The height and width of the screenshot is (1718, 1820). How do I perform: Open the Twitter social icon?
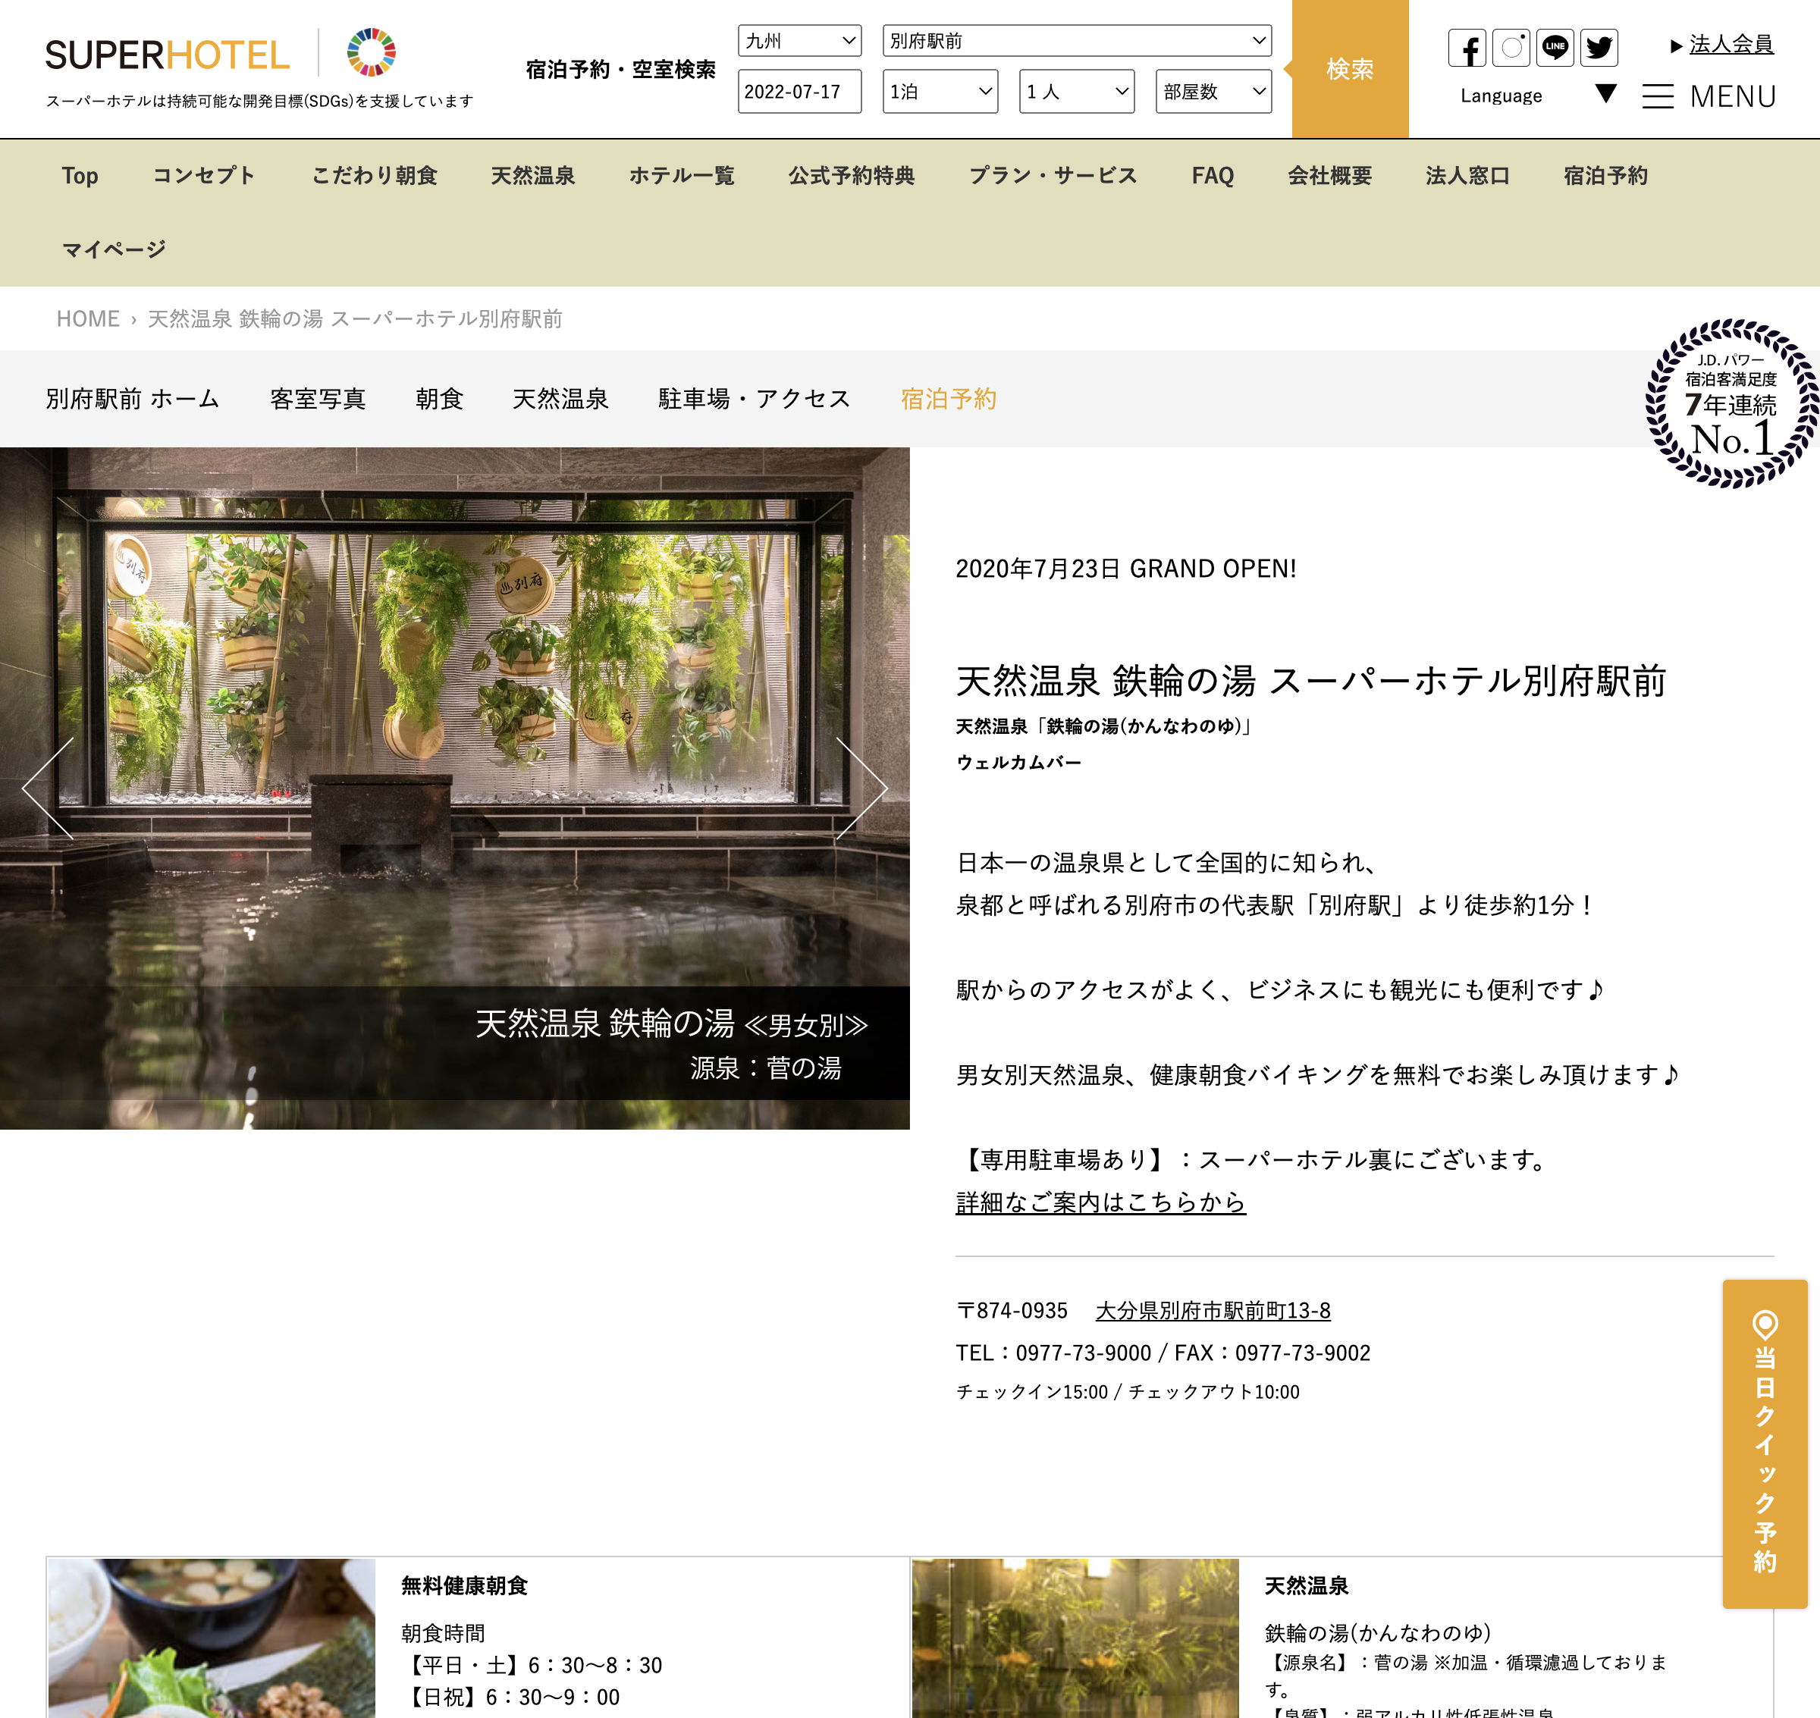[x=1599, y=48]
